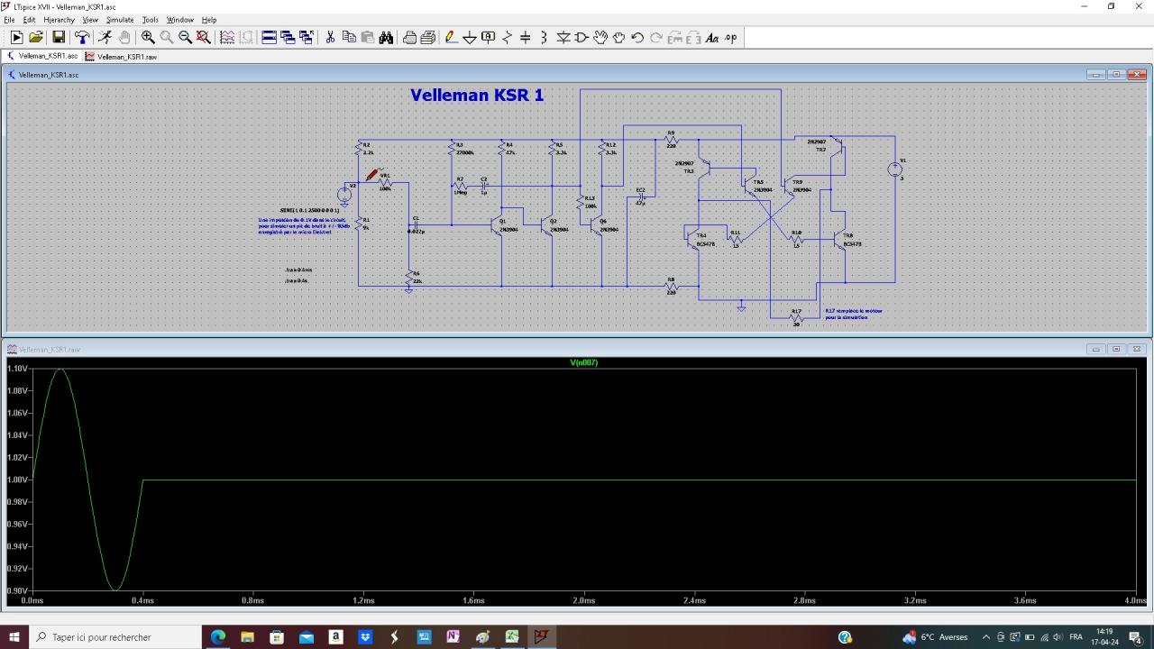1154x649 pixels.
Task: Open the Simulate menu
Action: pyautogui.click(x=120, y=19)
